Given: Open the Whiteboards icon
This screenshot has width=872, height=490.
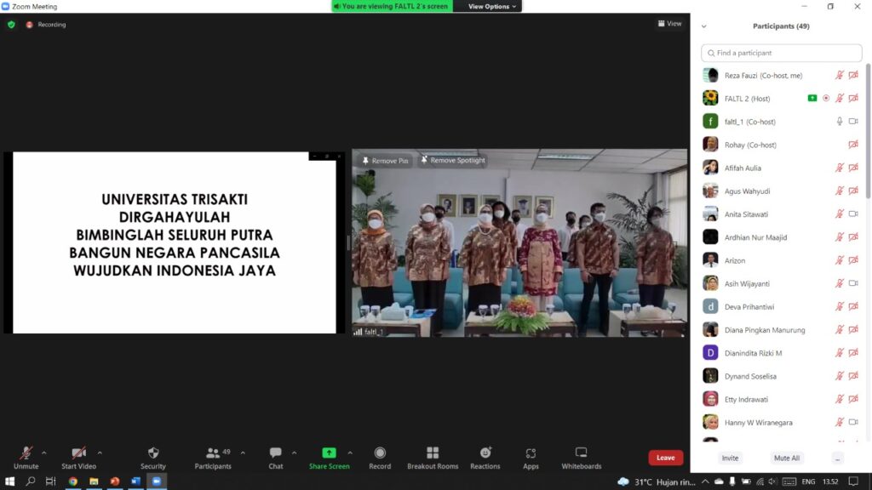Looking at the screenshot, I should pos(581,453).
